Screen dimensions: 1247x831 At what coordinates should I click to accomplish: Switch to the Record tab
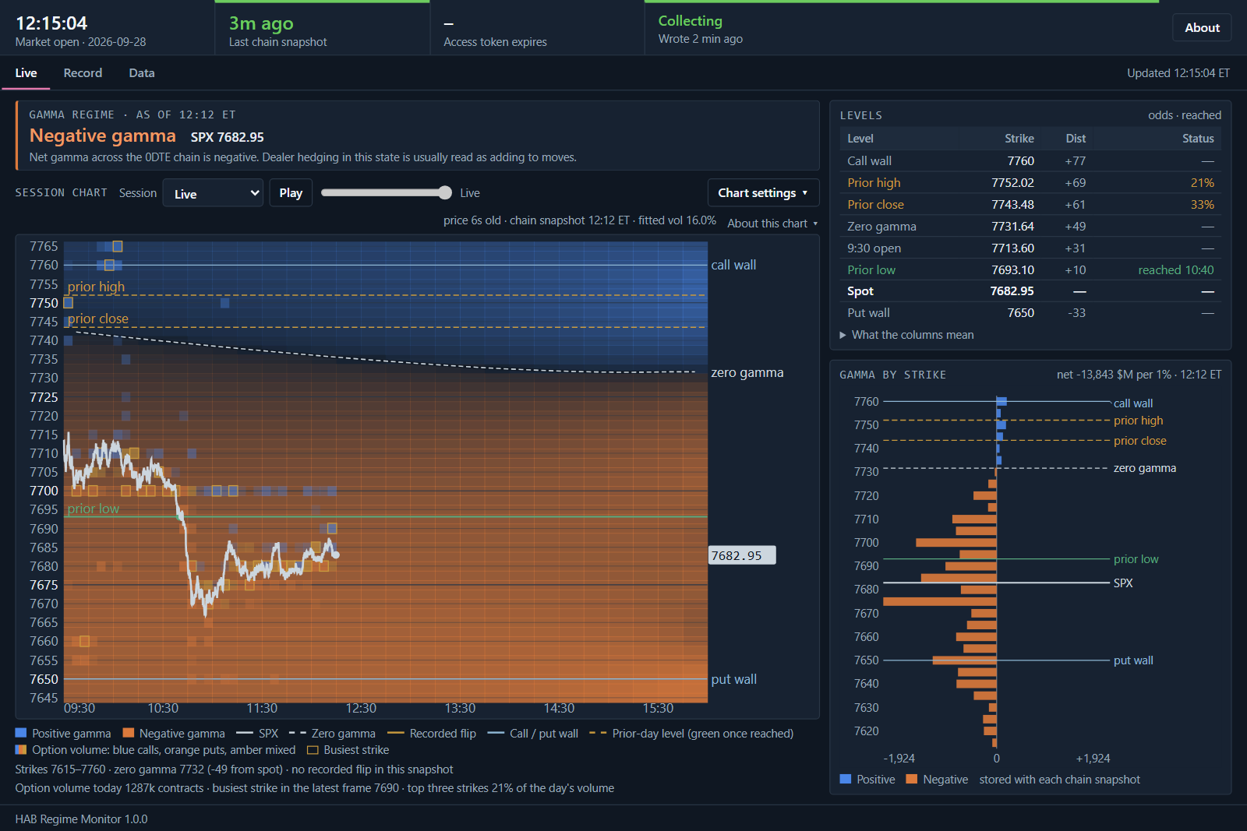[83, 72]
